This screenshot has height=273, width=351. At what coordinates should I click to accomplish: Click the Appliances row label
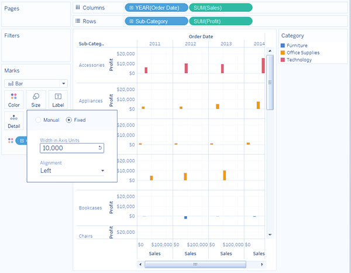(91, 101)
